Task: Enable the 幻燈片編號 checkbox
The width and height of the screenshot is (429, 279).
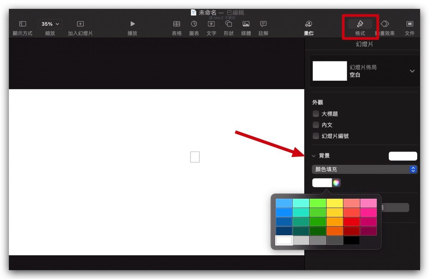Action: click(x=316, y=136)
